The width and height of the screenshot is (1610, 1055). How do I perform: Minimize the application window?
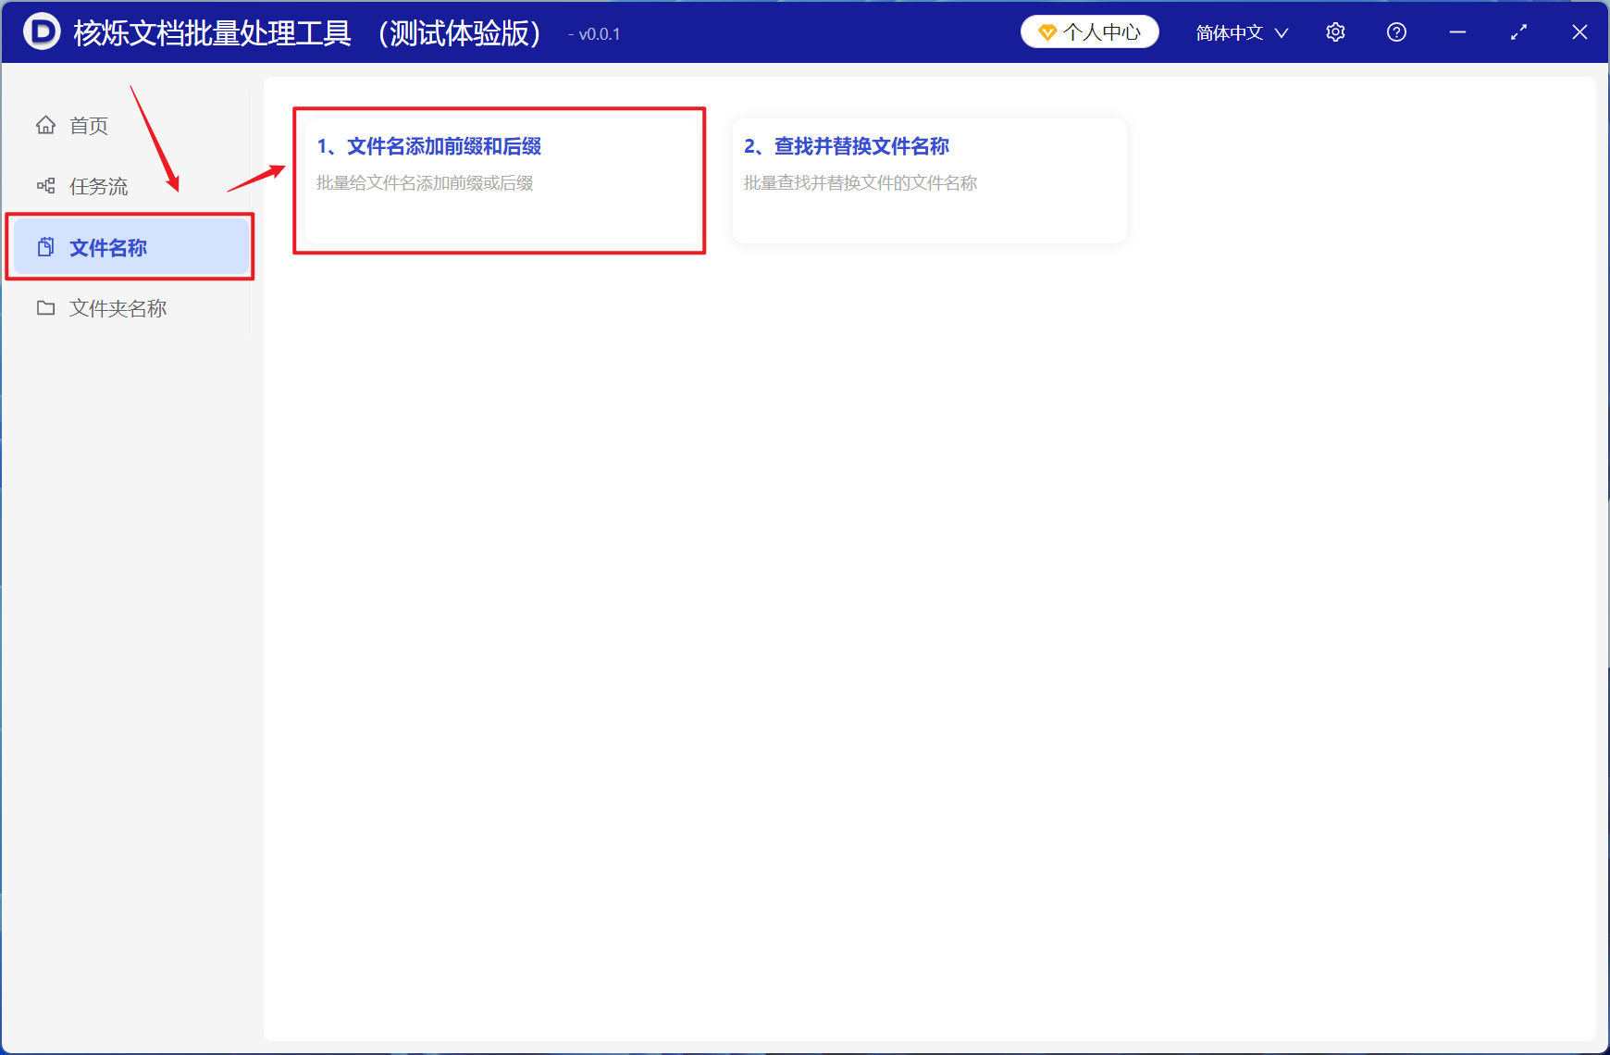point(1457,32)
